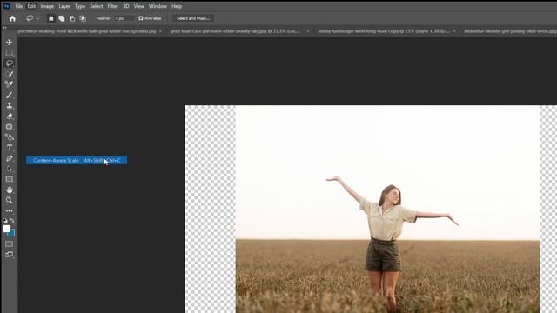This screenshot has height=313, width=557.
Task: Choose Content-Aware Scale menu entry
Action: (77, 161)
